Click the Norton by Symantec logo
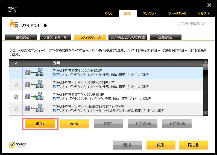This screenshot has width=217, height=155. (x=18, y=144)
